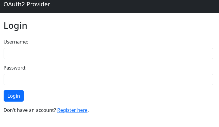Focus the Password text box
219x127 pixels.
108,80
